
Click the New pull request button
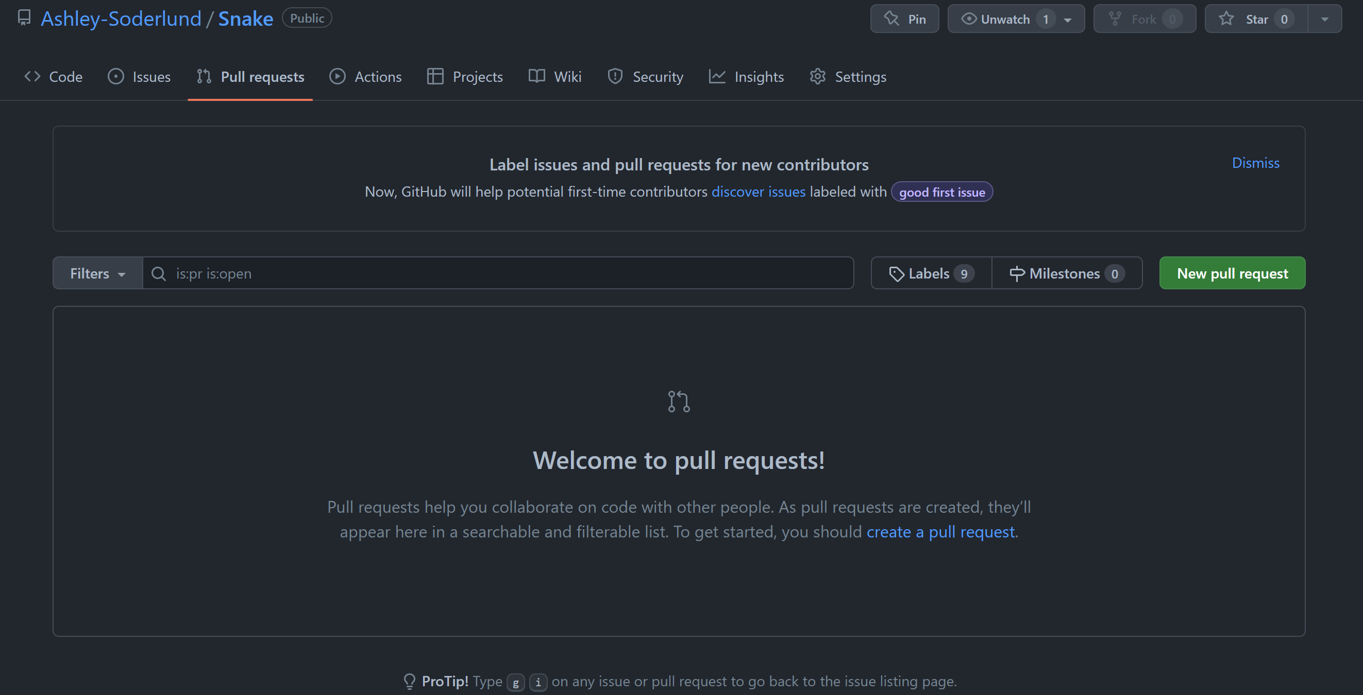[x=1232, y=273]
